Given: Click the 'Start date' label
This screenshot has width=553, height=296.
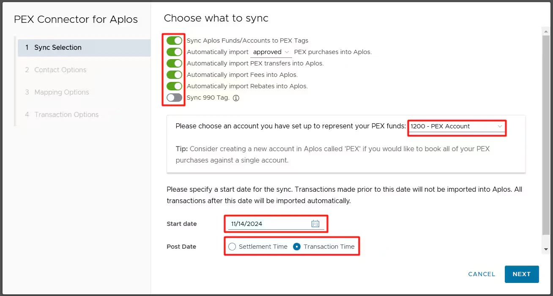Looking at the screenshot, I should point(182,224).
